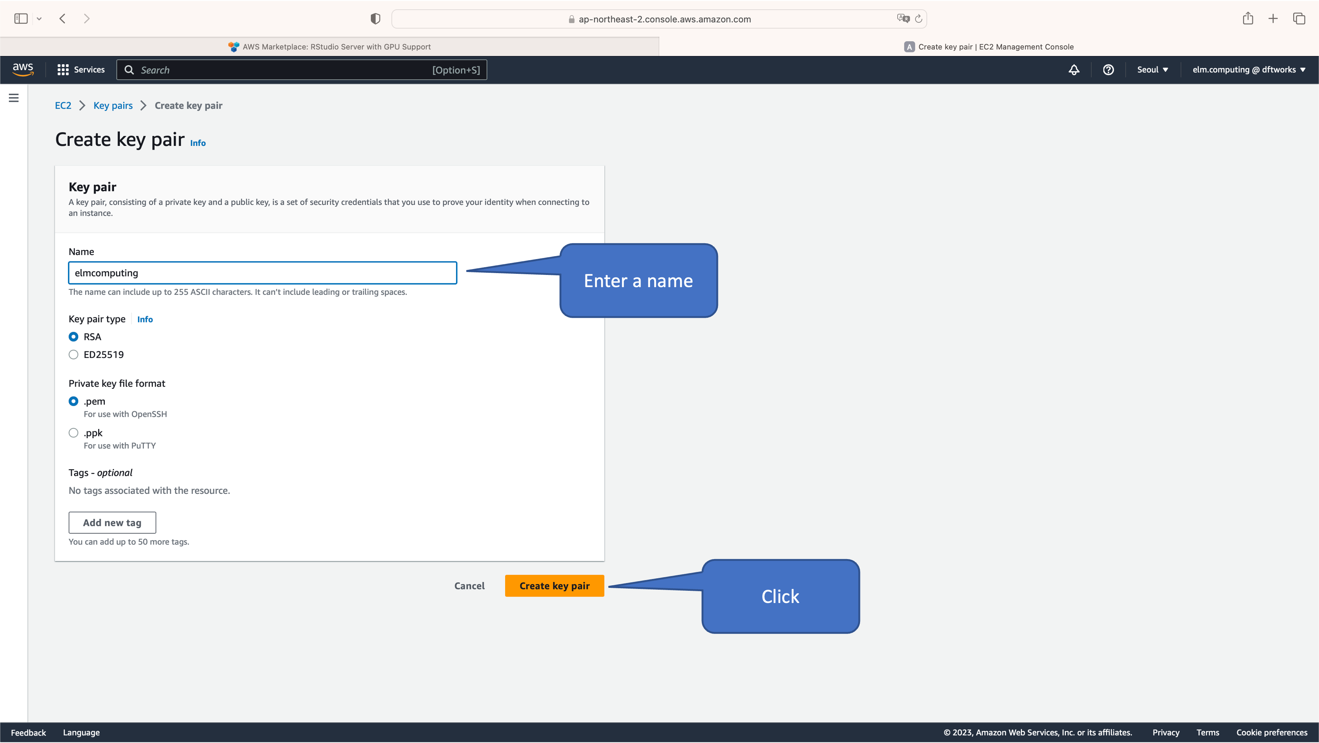Viewport: 1319px width, 743px height.
Task: Open the Services grid menu
Action: [x=81, y=70]
